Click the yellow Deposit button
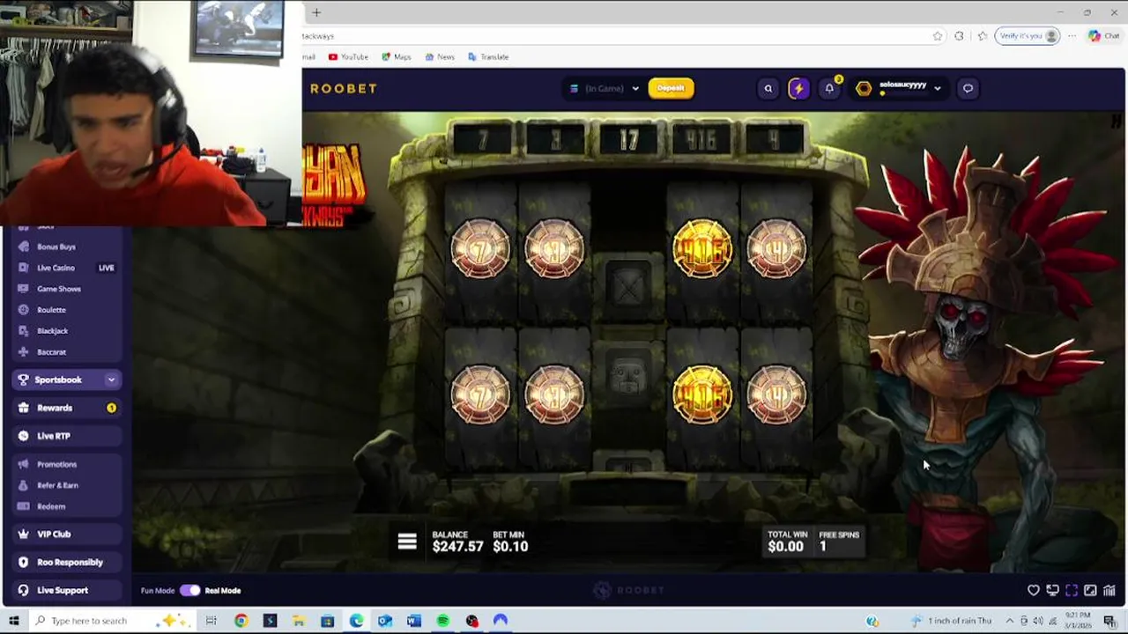The width and height of the screenshot is (1128, 634). (671, 88)
